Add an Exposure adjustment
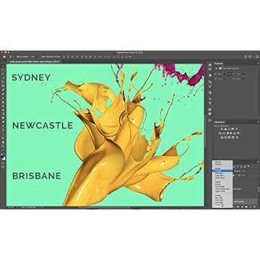Image resolution: width=260 pixels, height=260 pixels. (233, 129)
